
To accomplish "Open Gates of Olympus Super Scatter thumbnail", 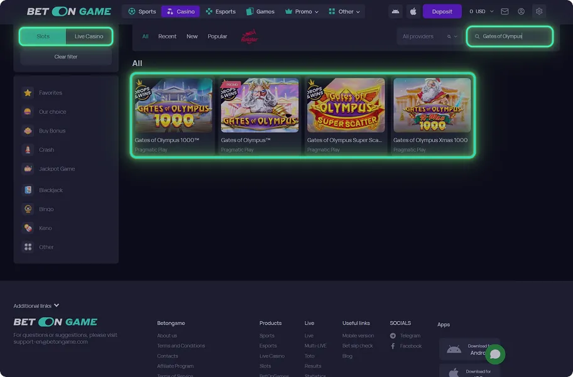I will coord(346,105).
